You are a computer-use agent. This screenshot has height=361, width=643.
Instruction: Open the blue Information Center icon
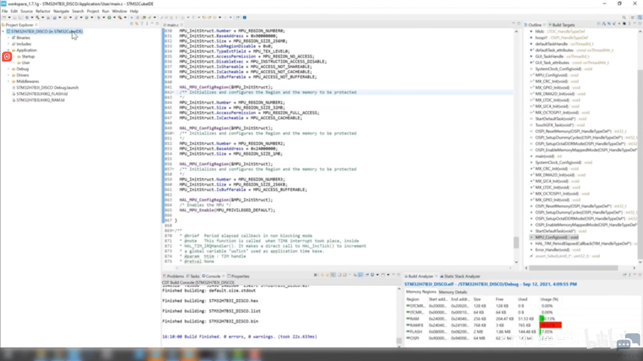click(x=244, y=17)
